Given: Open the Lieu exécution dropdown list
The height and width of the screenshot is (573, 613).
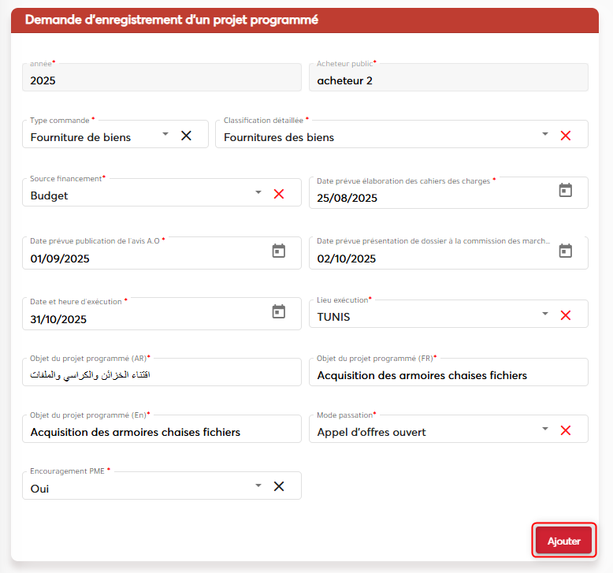Looking at the screenshot, I should (x=544, y=314).
